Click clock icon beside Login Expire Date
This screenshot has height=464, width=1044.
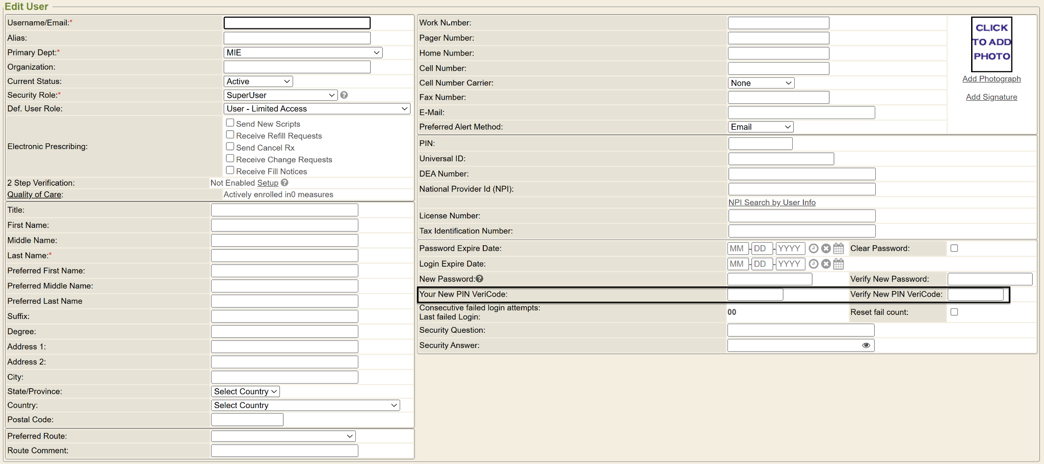814,264
